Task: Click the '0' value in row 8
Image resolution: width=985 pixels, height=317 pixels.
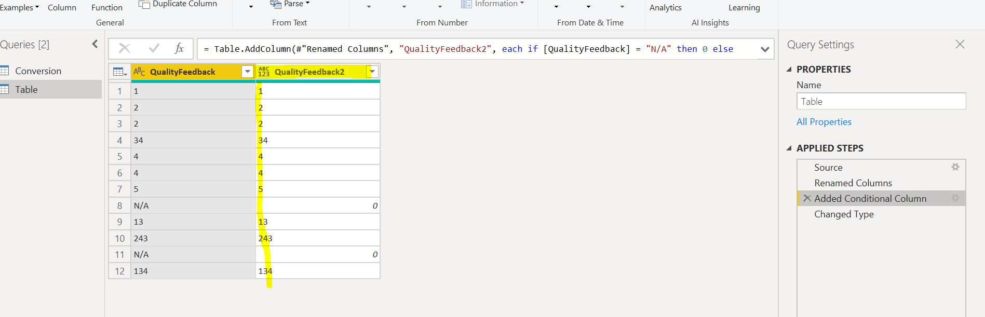Action: click(375, 205)
